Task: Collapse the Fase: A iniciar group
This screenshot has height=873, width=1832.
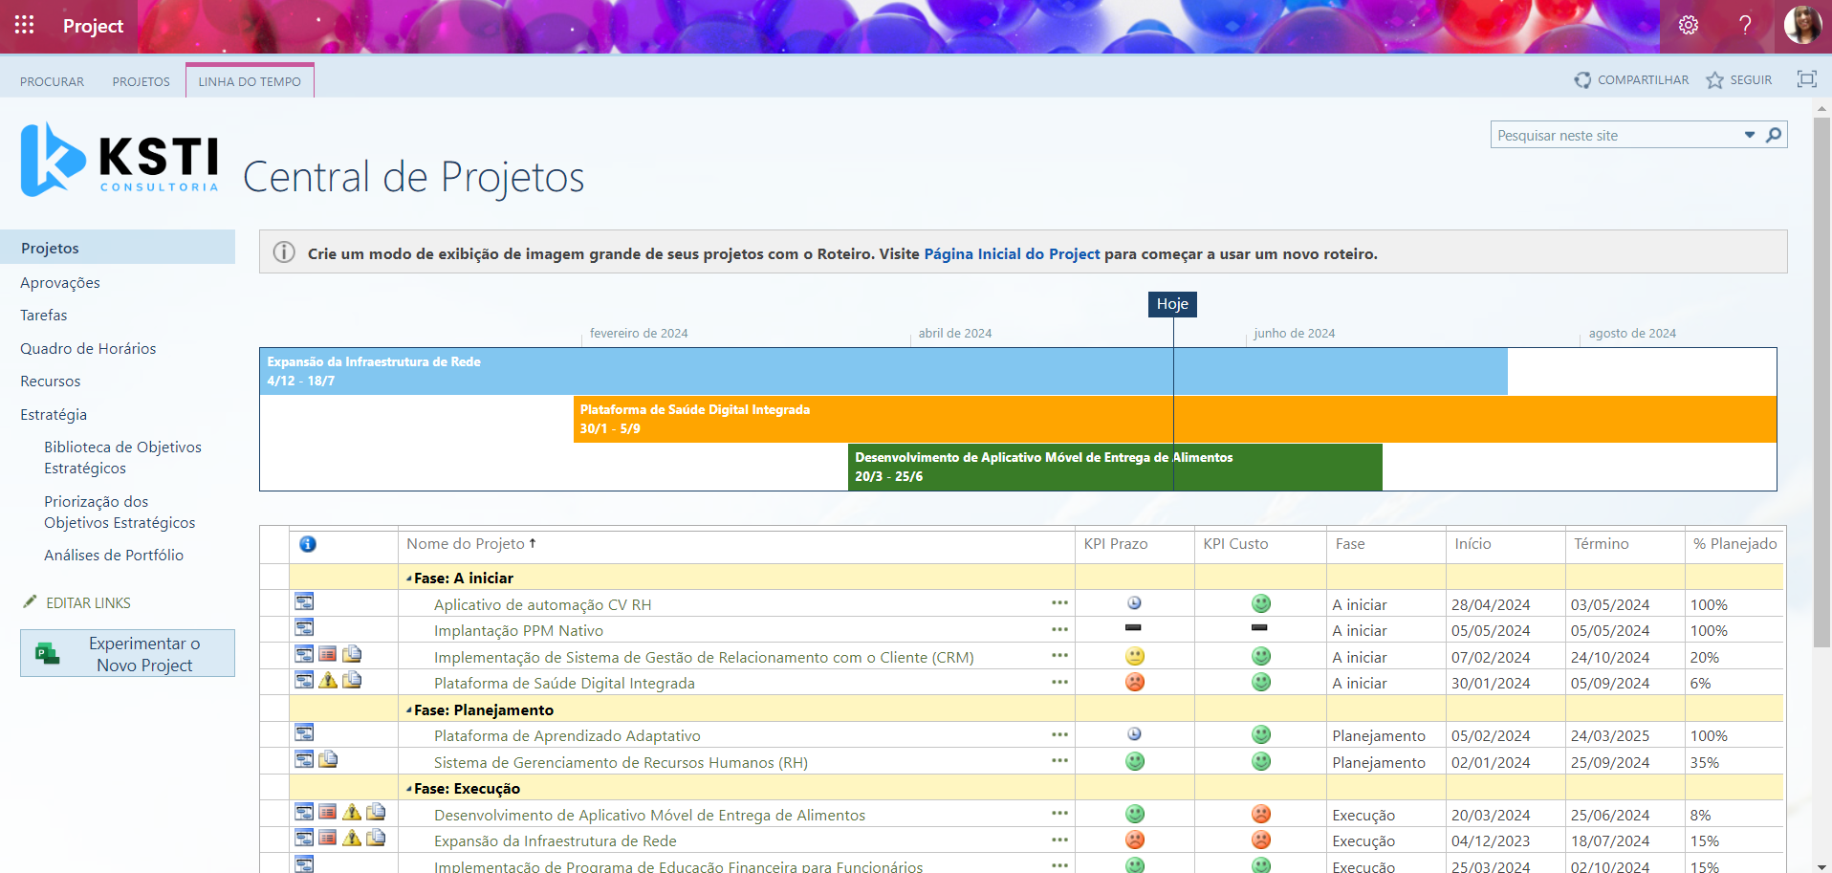Action: click(409, 578)
